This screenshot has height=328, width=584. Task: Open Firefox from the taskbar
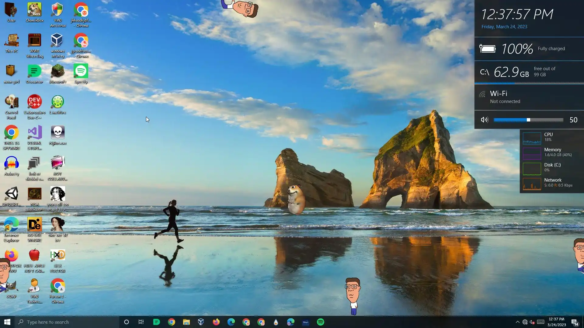pos(216,322)
